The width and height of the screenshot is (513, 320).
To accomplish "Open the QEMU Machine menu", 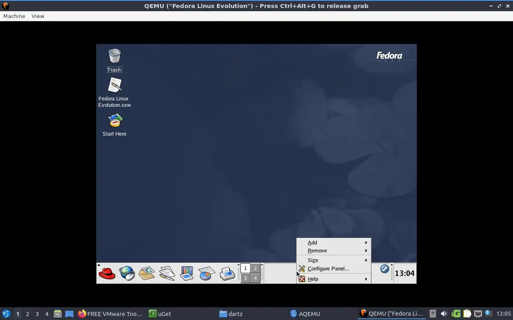I will (14, 16).
